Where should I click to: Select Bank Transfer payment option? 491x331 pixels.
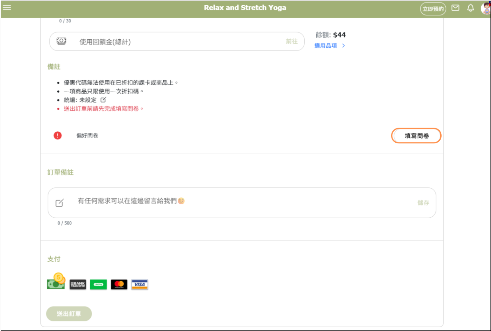pos(78,284)
